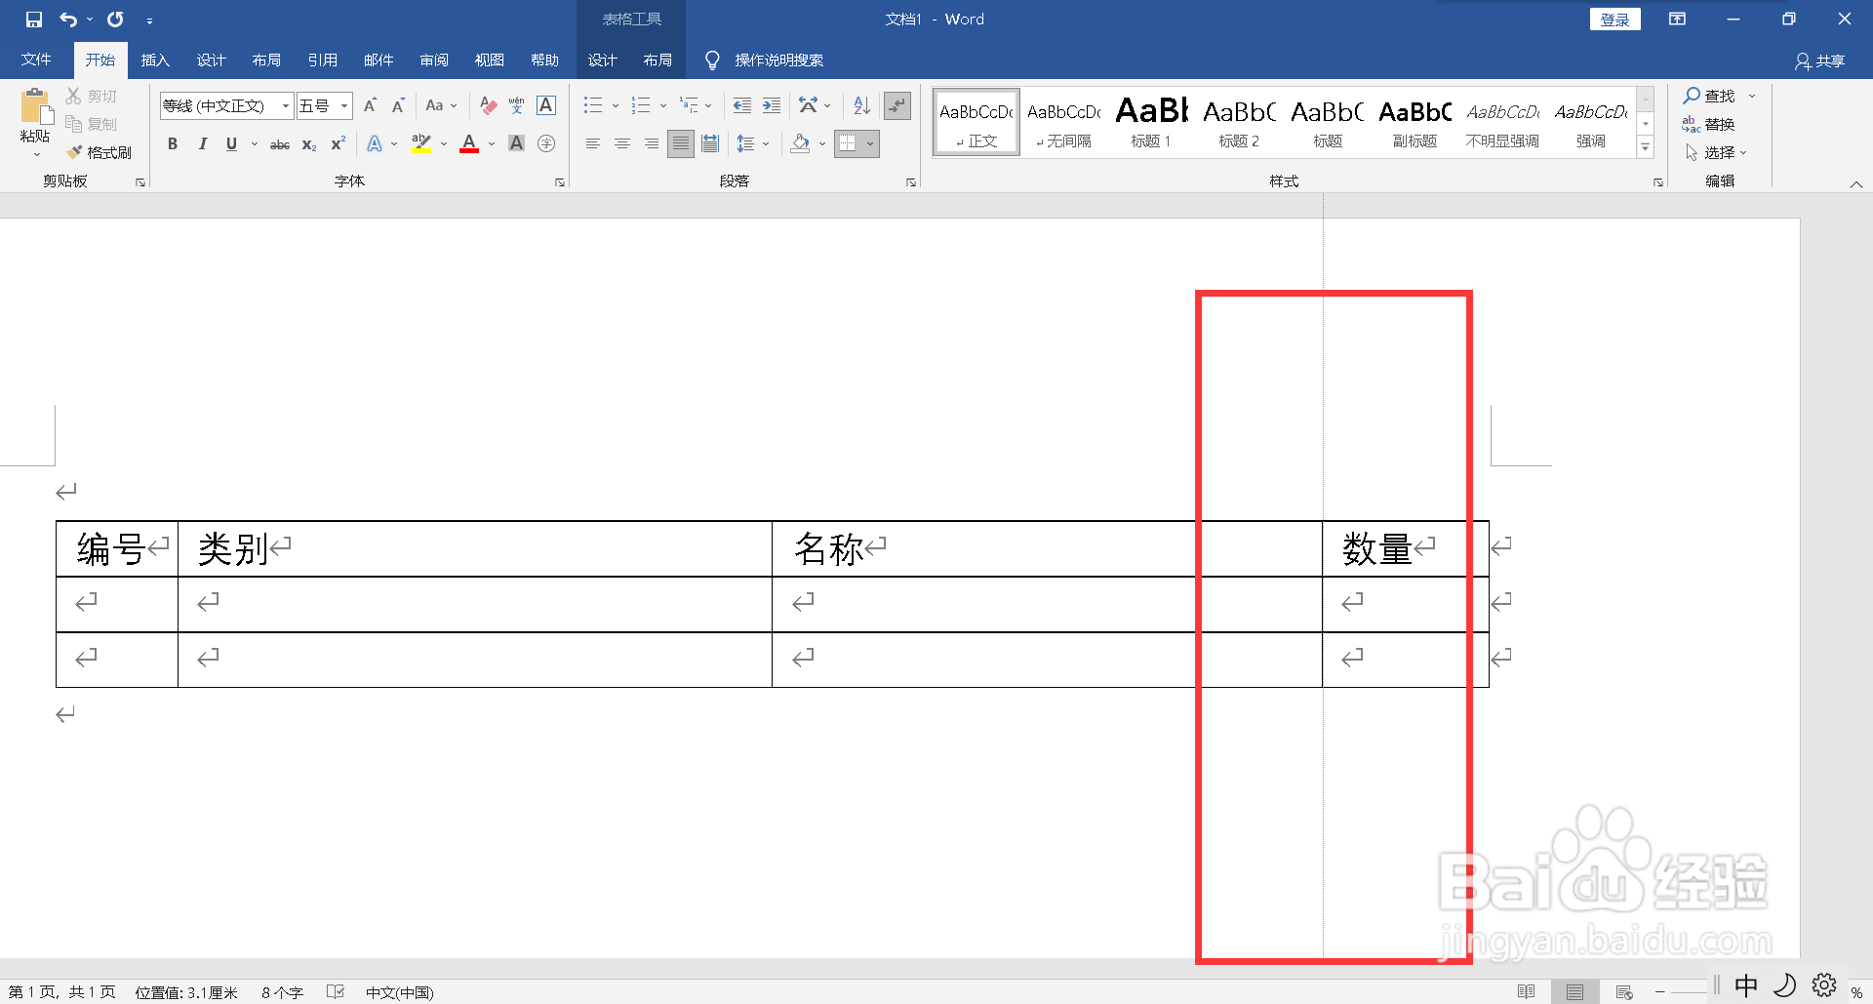This screenshot has height=1004, width=1873.
Task: Click the enclosed character icon
Action: pos(546,144)
